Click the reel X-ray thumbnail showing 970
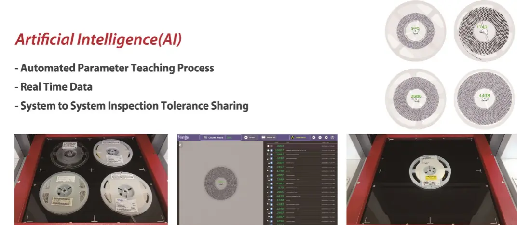This screenshot has height=225, width=517. [415, 29]
